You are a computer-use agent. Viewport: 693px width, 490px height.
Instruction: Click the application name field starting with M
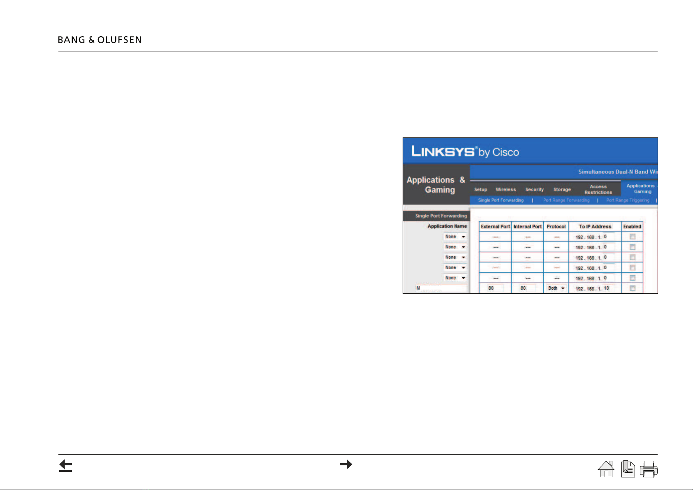tap(441, 288)
